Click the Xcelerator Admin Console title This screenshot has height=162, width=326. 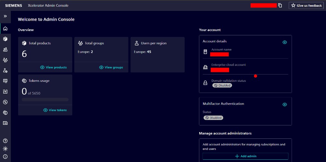48,6
